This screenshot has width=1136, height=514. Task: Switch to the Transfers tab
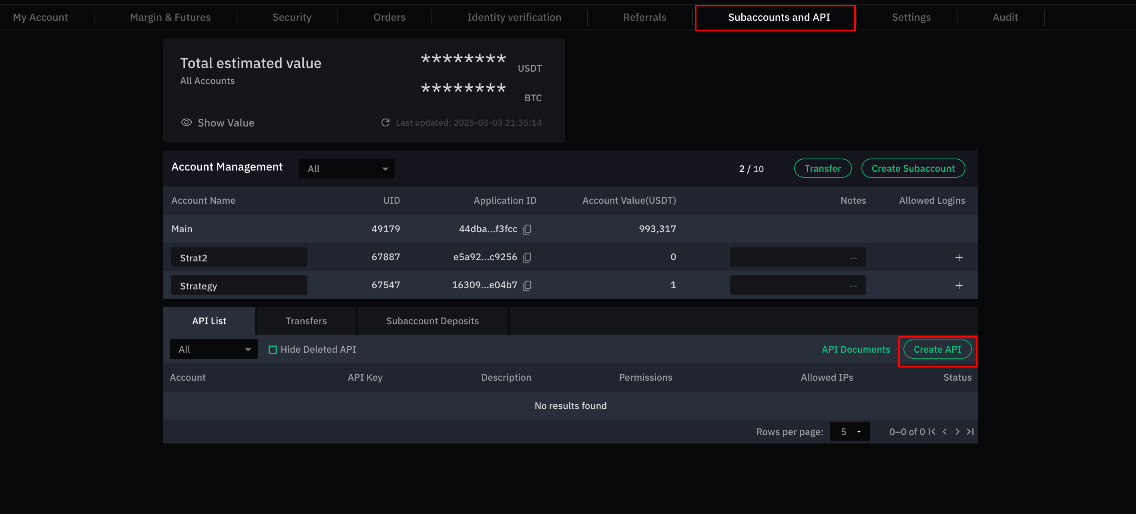(306, 321)
